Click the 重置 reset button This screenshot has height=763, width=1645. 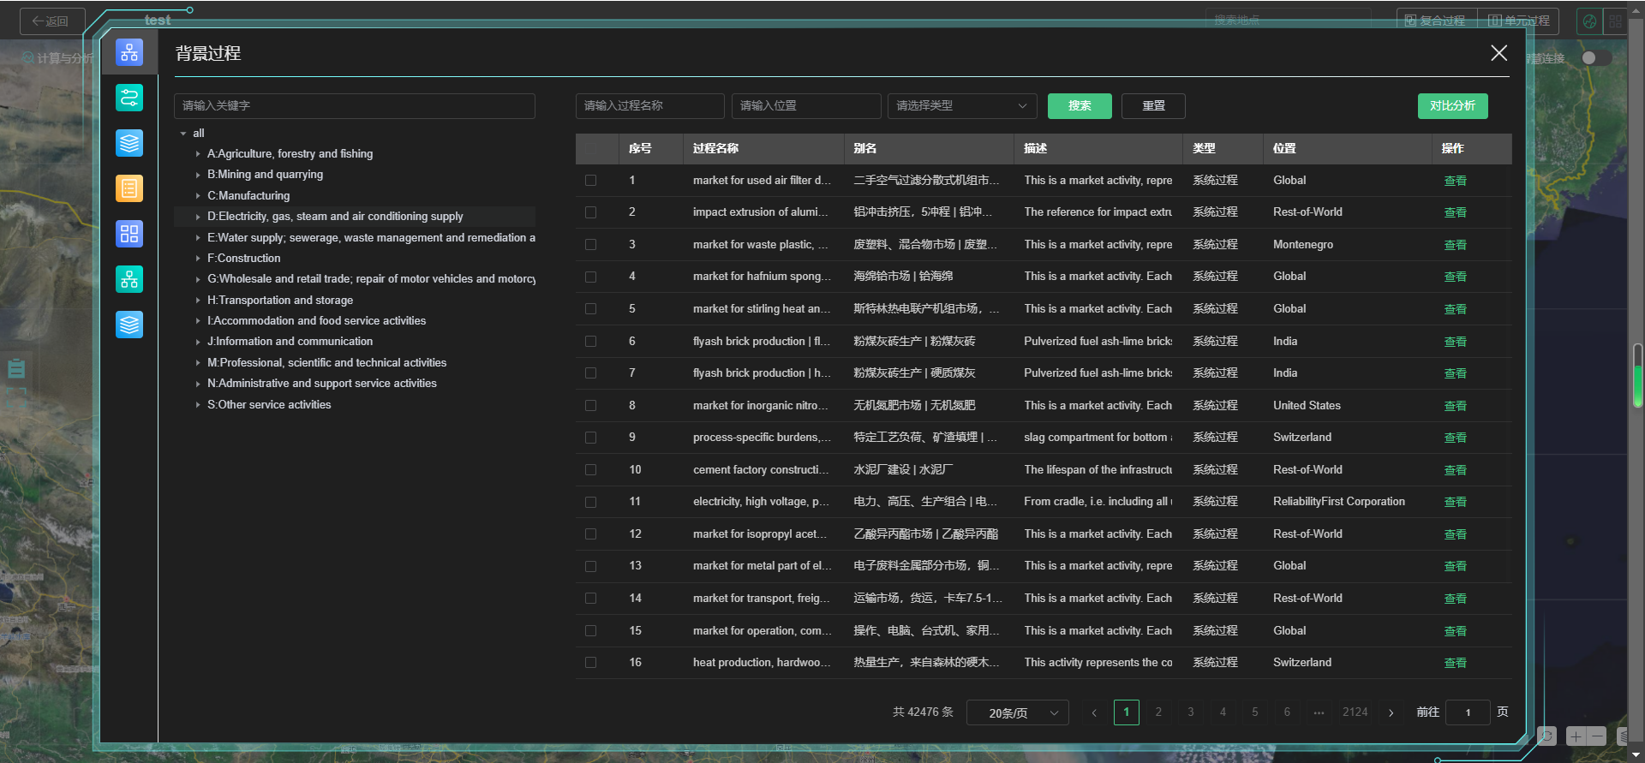[1153, 106]
